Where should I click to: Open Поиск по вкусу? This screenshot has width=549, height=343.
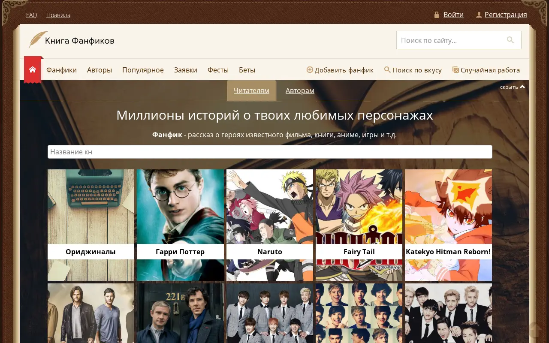point(417,70)
